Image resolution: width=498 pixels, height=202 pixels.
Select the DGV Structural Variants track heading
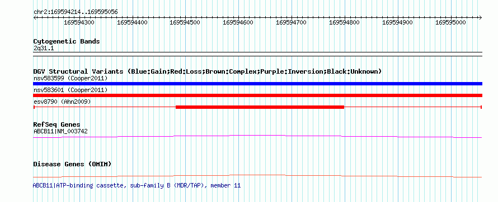coord(208,71)
